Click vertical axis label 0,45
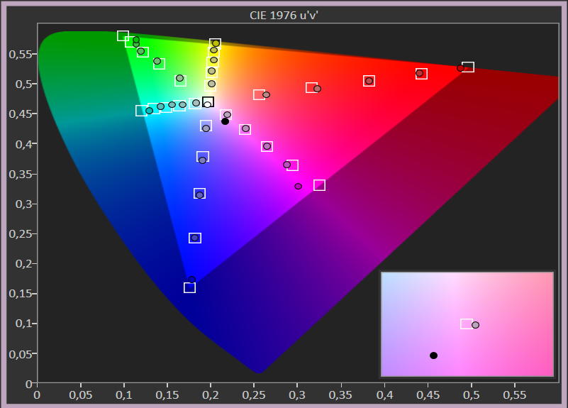Screen dimensions: 568x408 (19, 114)
